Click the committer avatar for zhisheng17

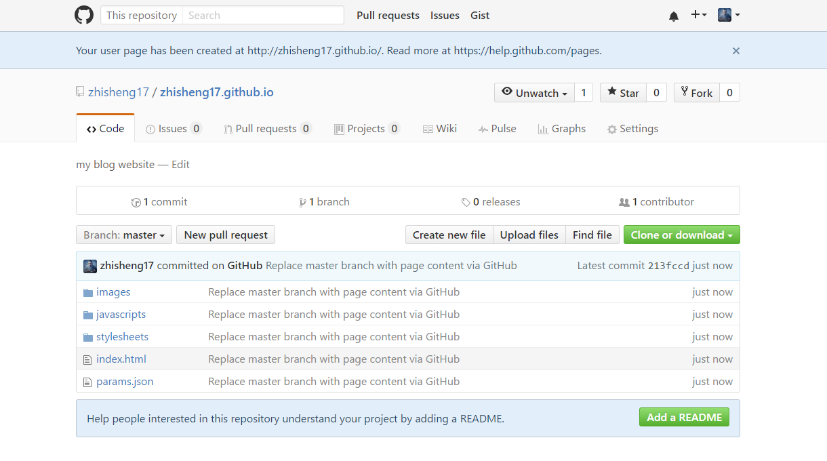click(x=90, y=266)
